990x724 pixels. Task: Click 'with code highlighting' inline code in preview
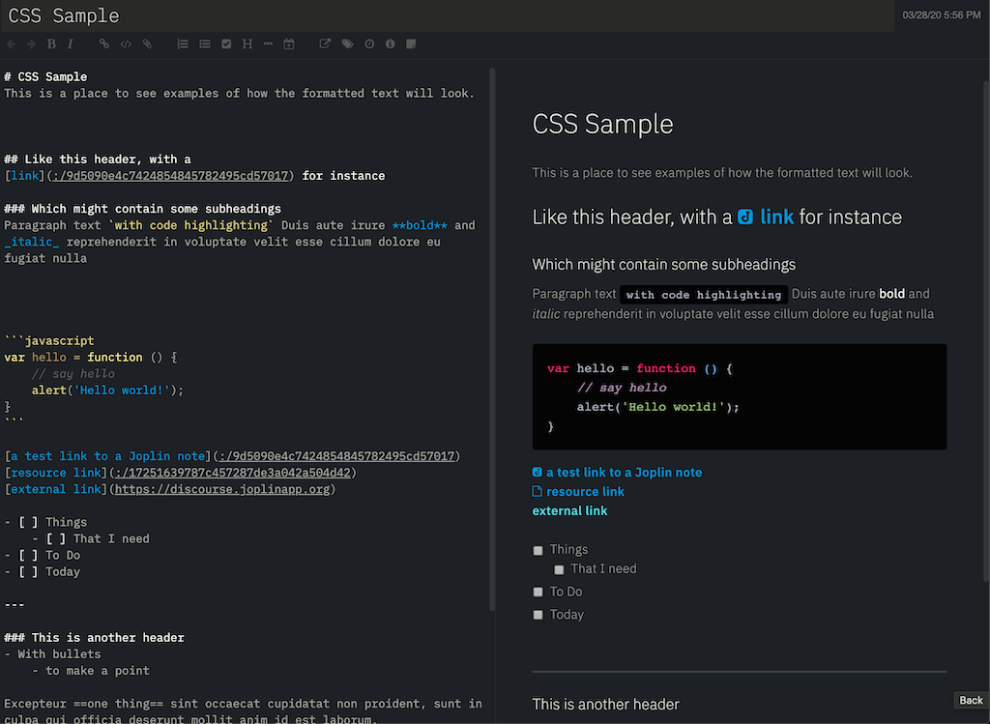coord(704,295)
